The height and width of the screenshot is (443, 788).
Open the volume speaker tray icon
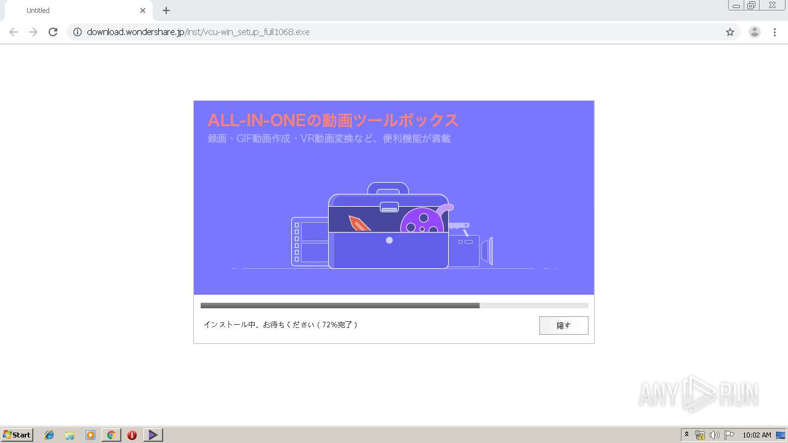(715, 435)
